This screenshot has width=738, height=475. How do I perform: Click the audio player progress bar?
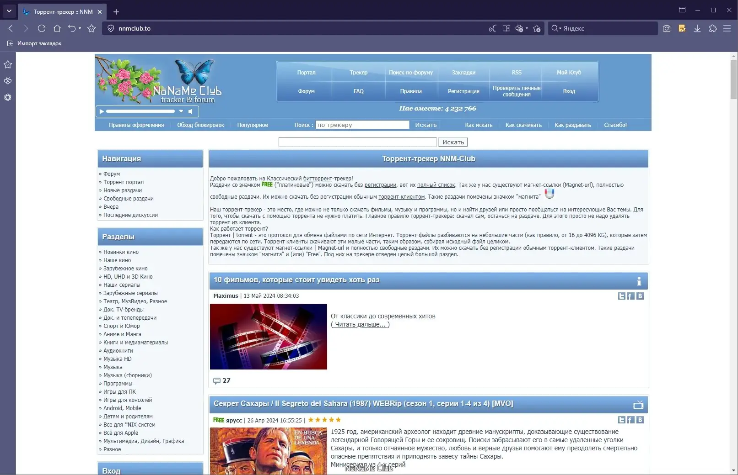pyautogui.click(x=140, y=111)
